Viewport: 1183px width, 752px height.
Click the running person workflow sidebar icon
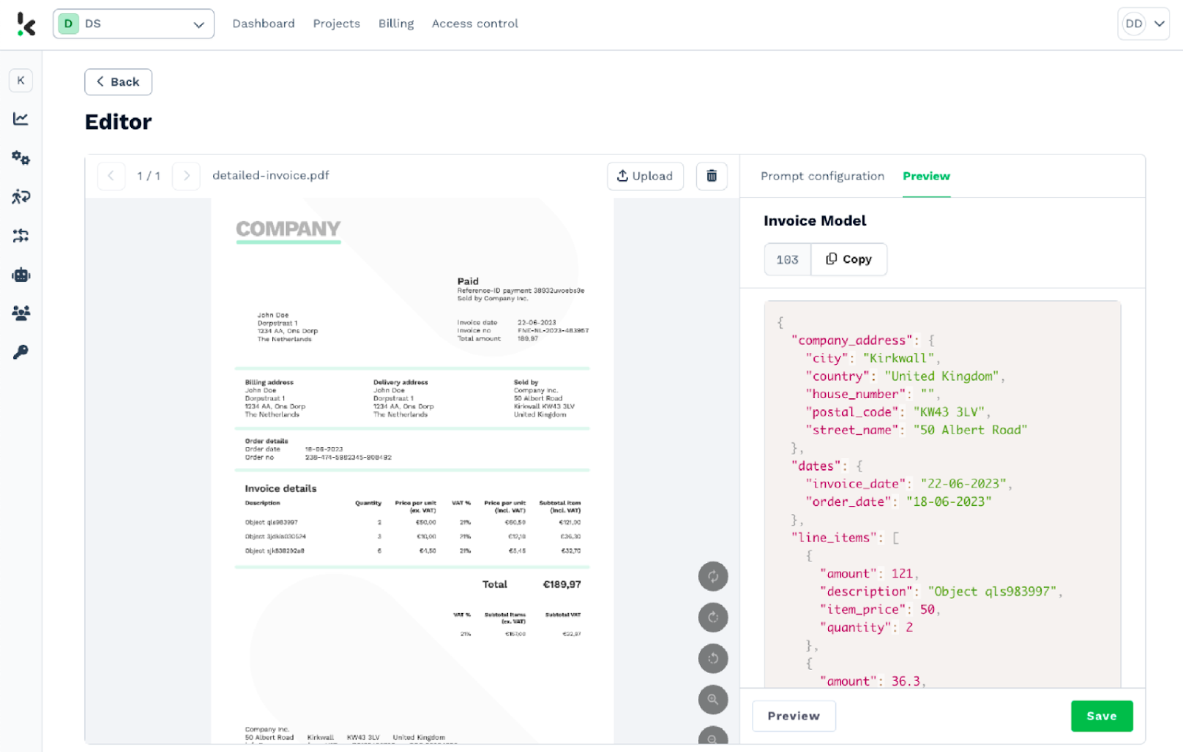21,196
